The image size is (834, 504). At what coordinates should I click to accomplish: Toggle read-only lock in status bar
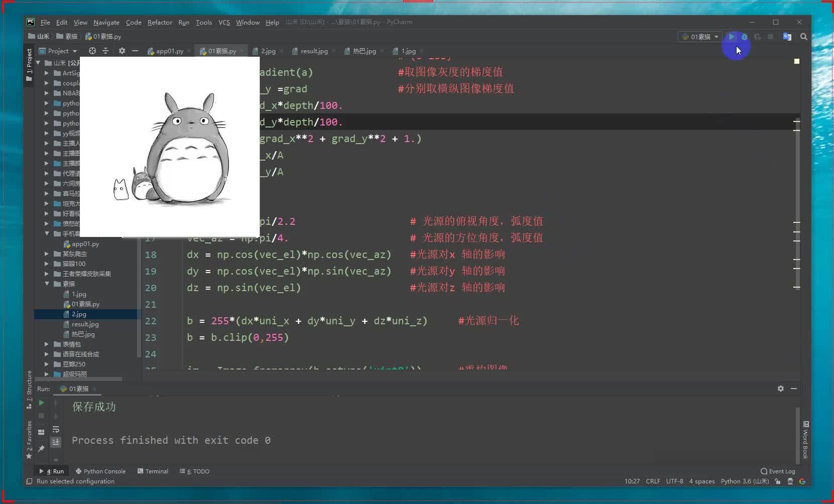click(x=778, y=481)
